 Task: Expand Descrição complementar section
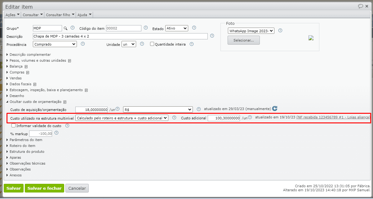point(30,55)
